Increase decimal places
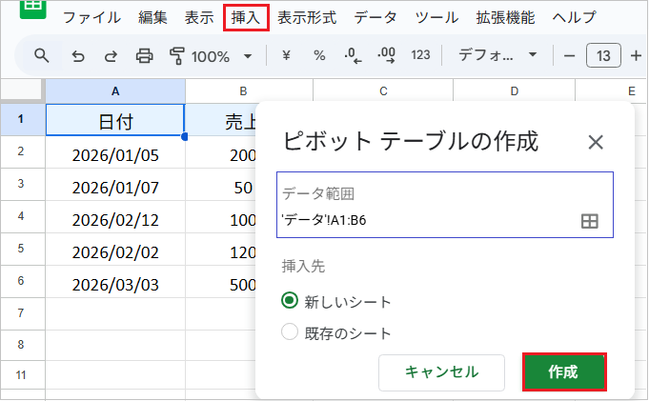 386,55
